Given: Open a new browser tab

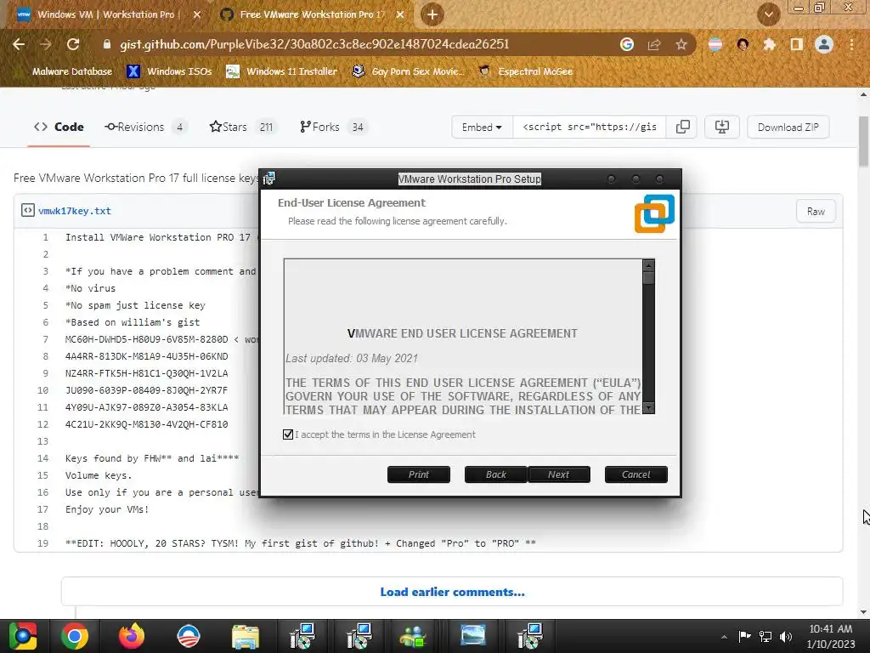Looking at the screenshot, I should 432,14.
